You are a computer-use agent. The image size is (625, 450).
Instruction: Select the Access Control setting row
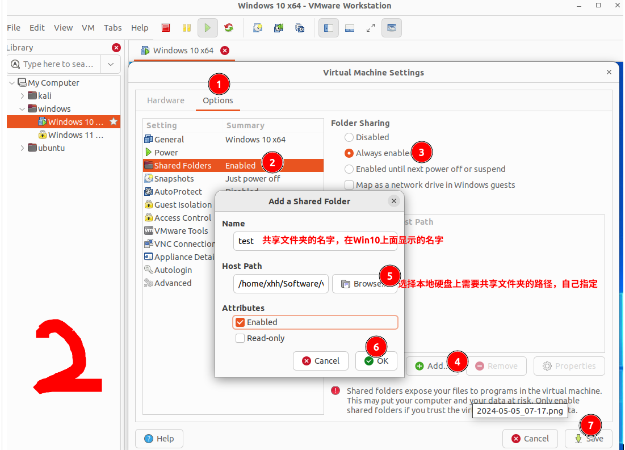(179, 218)
